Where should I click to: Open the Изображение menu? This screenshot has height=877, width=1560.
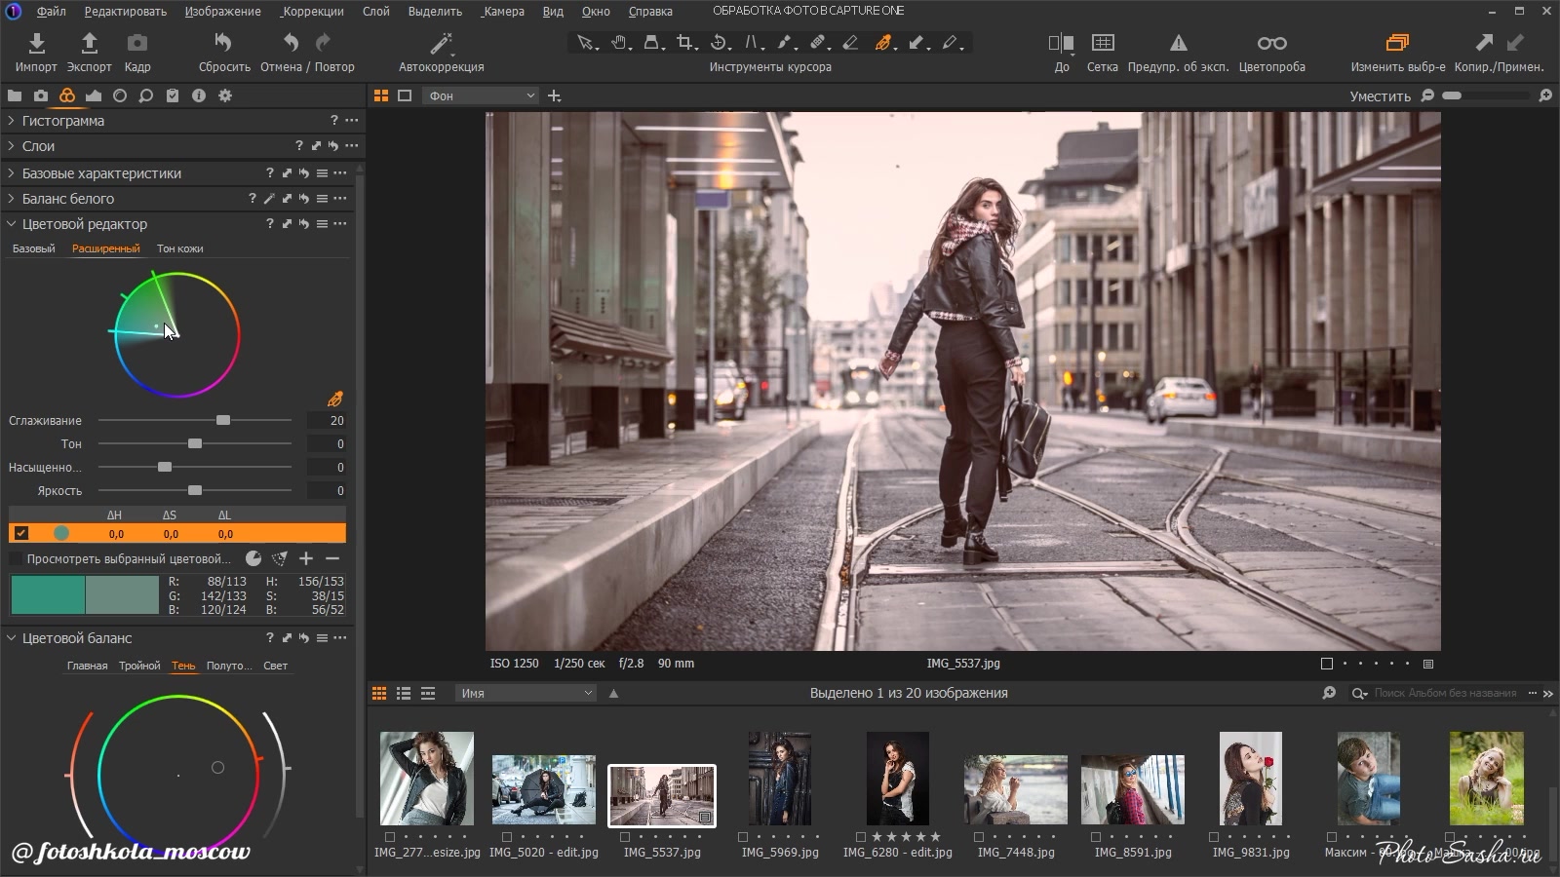pos(223,12)
